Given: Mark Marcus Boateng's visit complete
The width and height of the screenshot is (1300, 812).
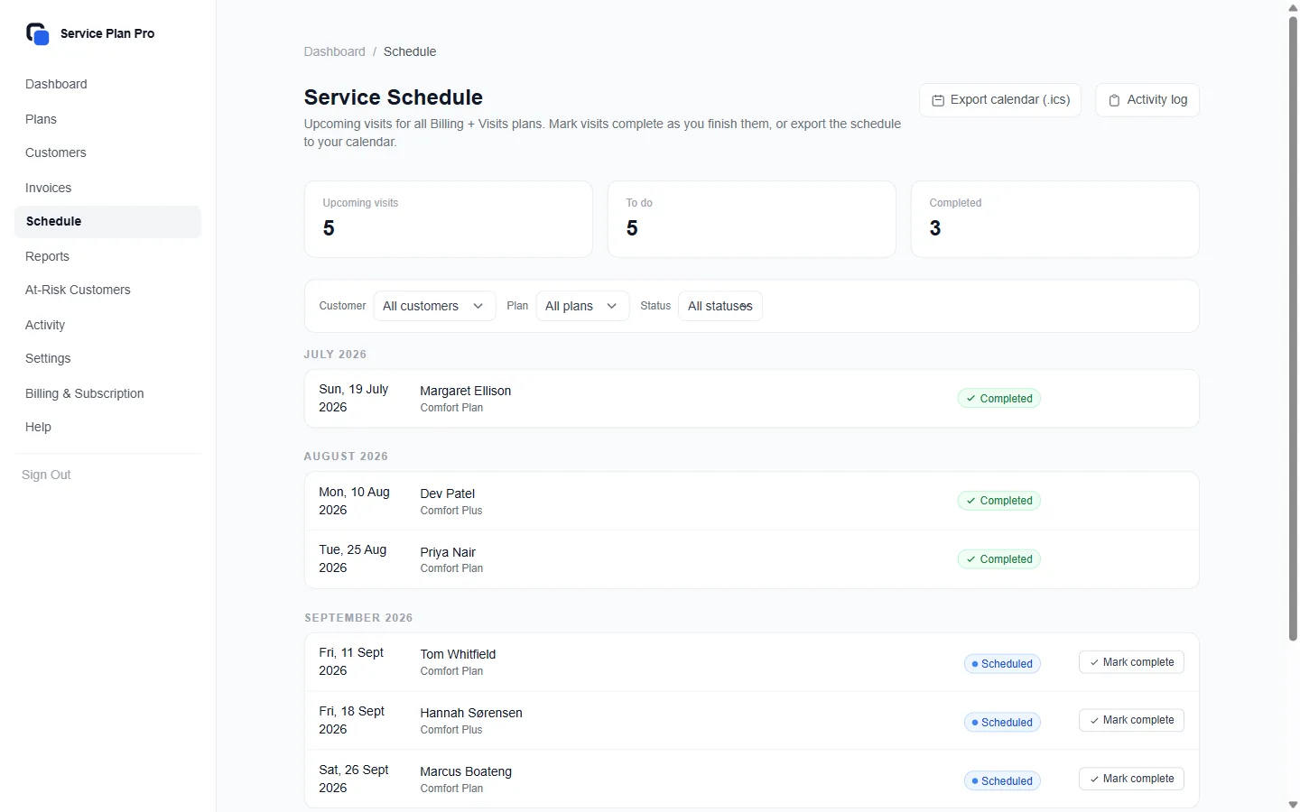Looking at the screenshot, I should (1131, 779).
